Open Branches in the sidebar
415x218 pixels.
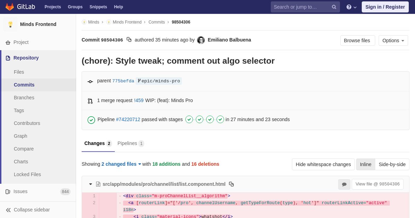tap(38, 98)
